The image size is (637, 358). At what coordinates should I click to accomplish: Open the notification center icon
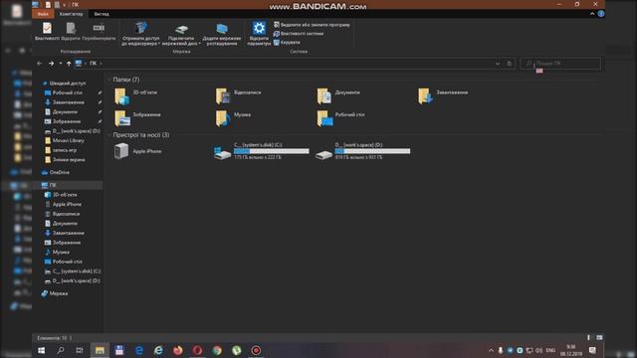pyautogui.click(x=593, y=350)
